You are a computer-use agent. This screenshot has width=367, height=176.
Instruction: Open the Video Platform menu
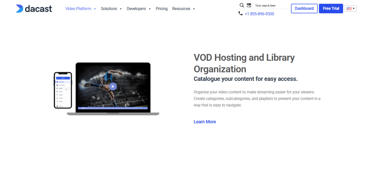click(x=78, y=9)
